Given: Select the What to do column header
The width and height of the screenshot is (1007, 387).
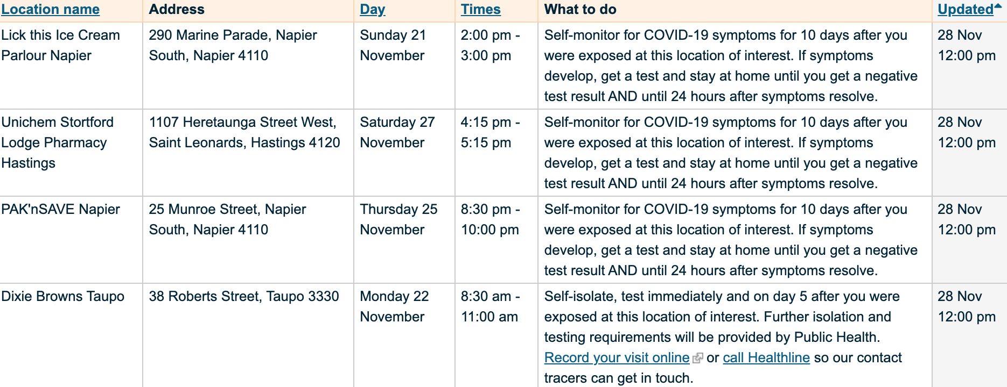Looking at the screenshot, I should pyautogui.click(x=581, y=10).
